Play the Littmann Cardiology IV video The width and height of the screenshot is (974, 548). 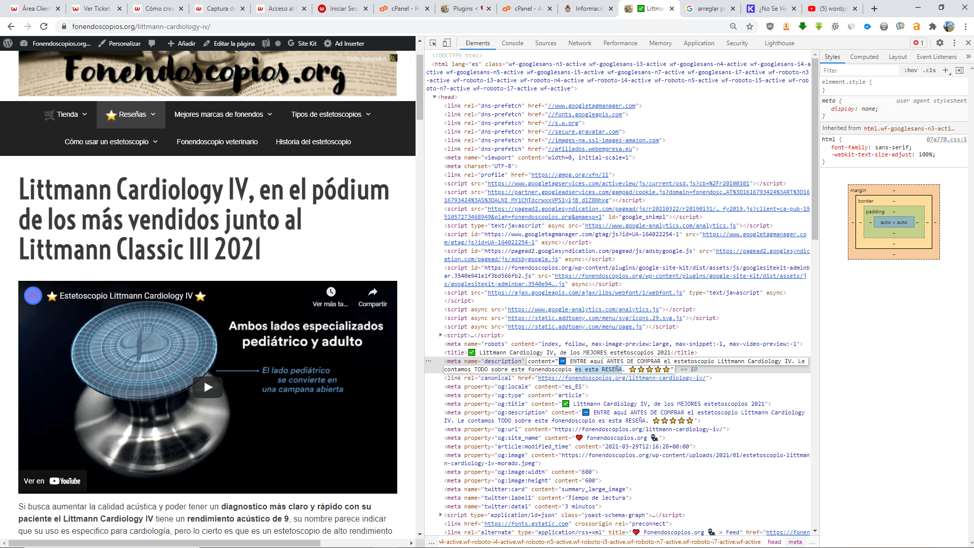click(x=208, y=387)
